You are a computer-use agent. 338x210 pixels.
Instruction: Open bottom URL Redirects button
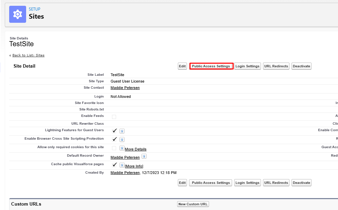pyautogui.click(x=276, y=182)
